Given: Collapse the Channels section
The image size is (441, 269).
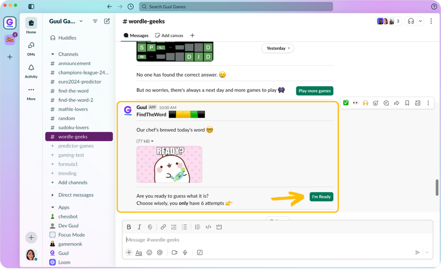Looking at the screenshot, I should click(x=53, y=54).
